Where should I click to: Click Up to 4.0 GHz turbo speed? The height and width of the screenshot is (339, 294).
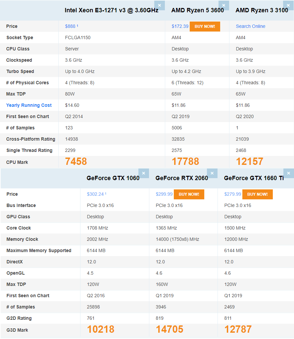(80, 71)
